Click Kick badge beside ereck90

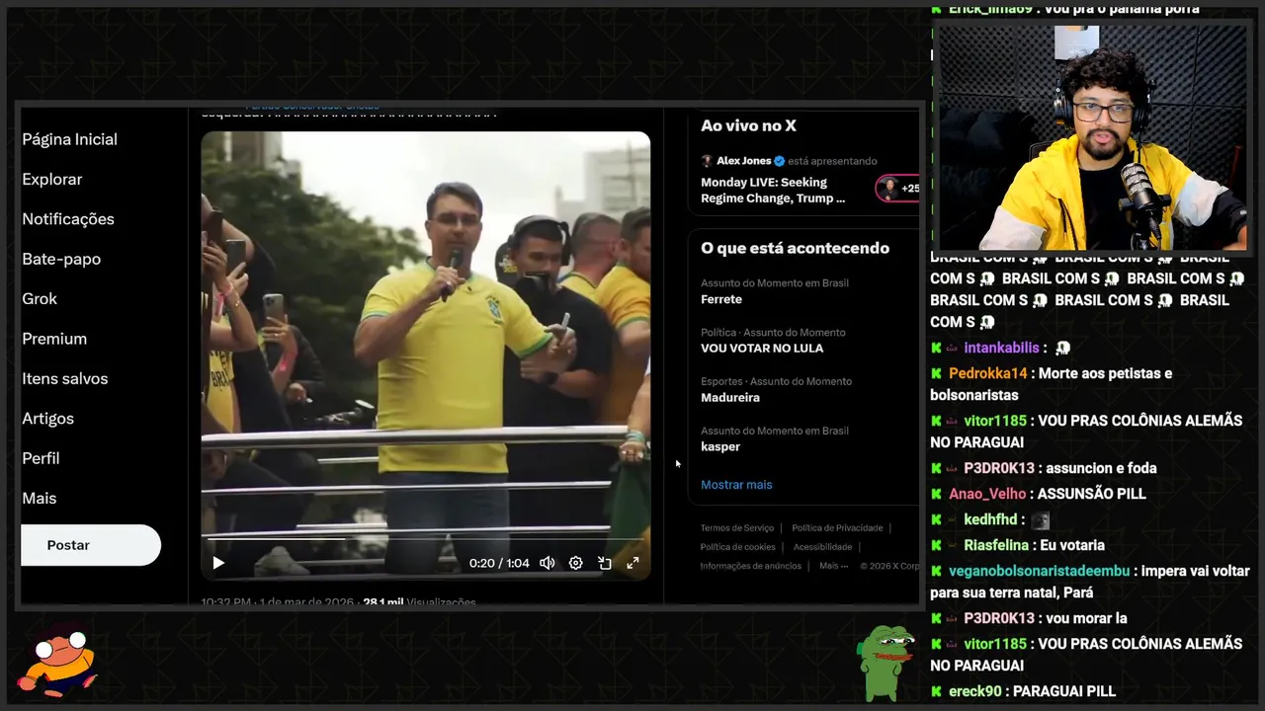tap(936, 691)
